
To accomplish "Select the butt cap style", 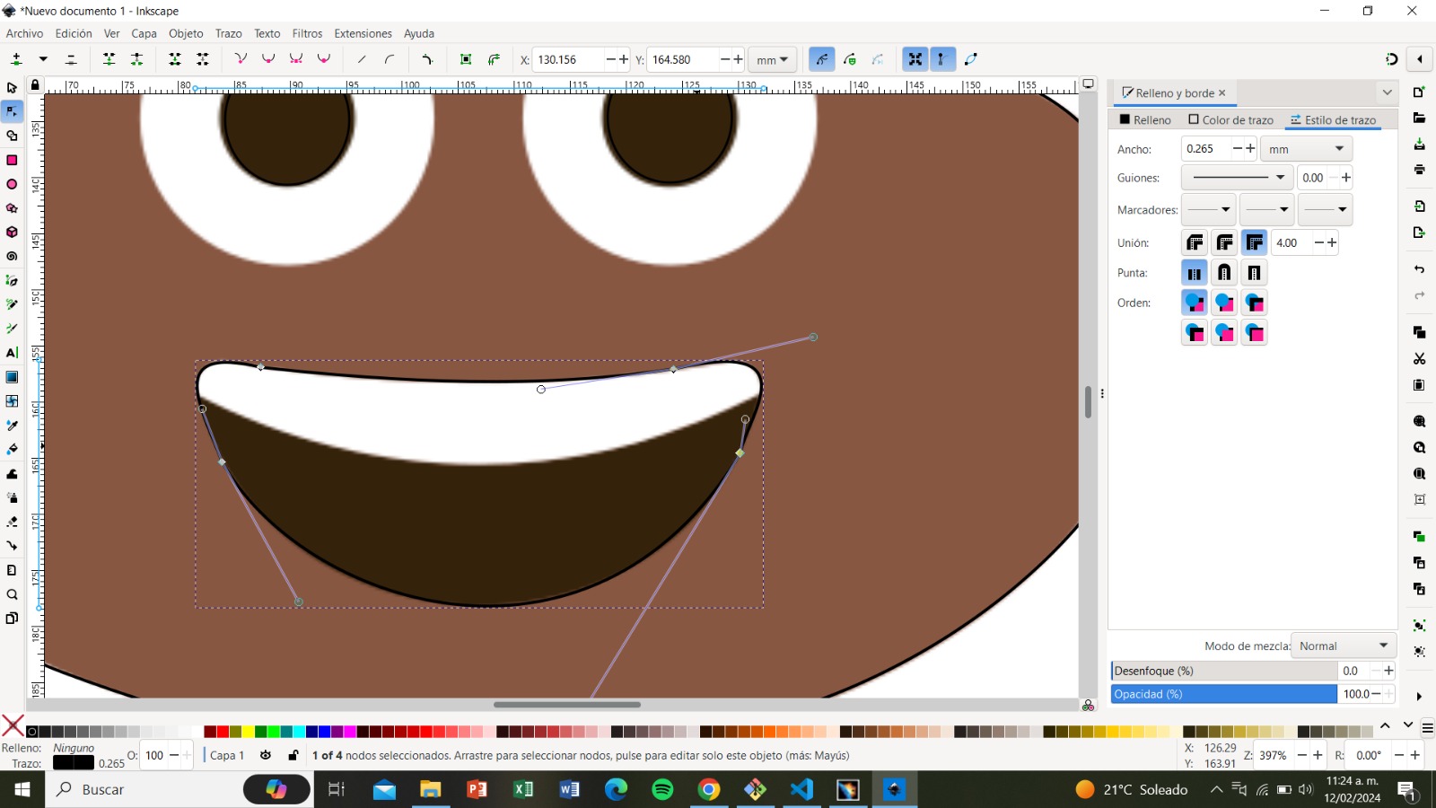I will [1195, 273].
